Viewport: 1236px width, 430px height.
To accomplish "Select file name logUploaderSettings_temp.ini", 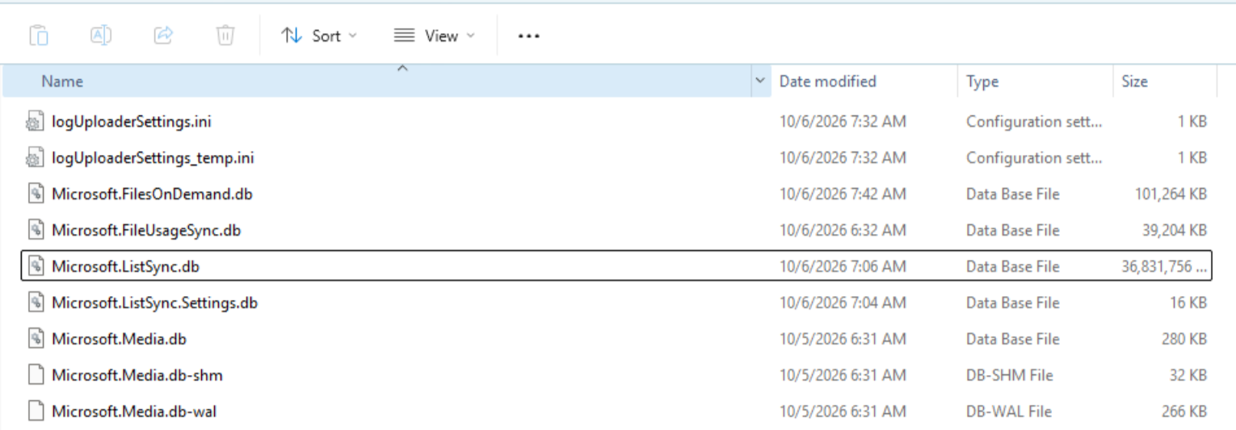I will click(x=153, y=158).
